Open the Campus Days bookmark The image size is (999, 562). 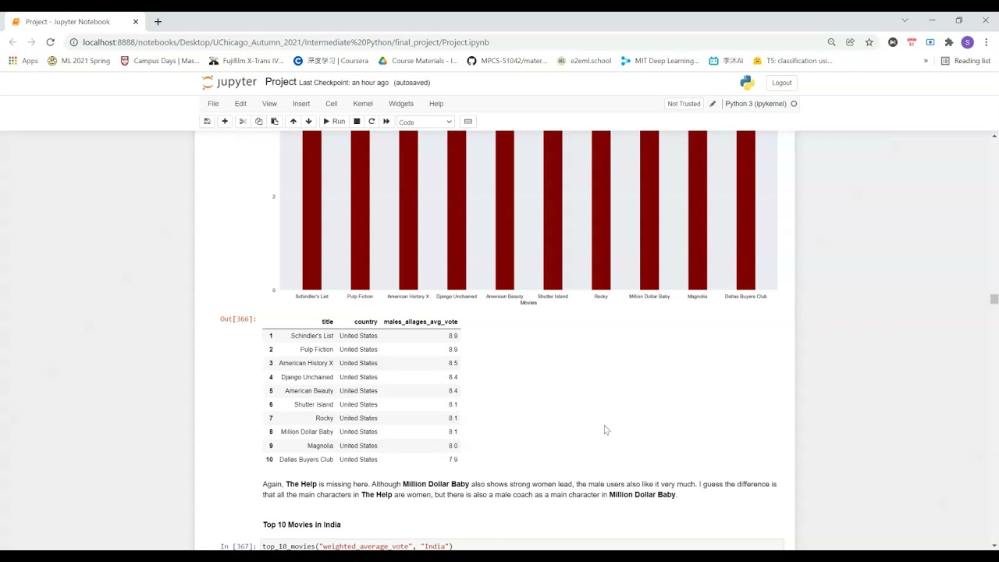click(160, 61)
